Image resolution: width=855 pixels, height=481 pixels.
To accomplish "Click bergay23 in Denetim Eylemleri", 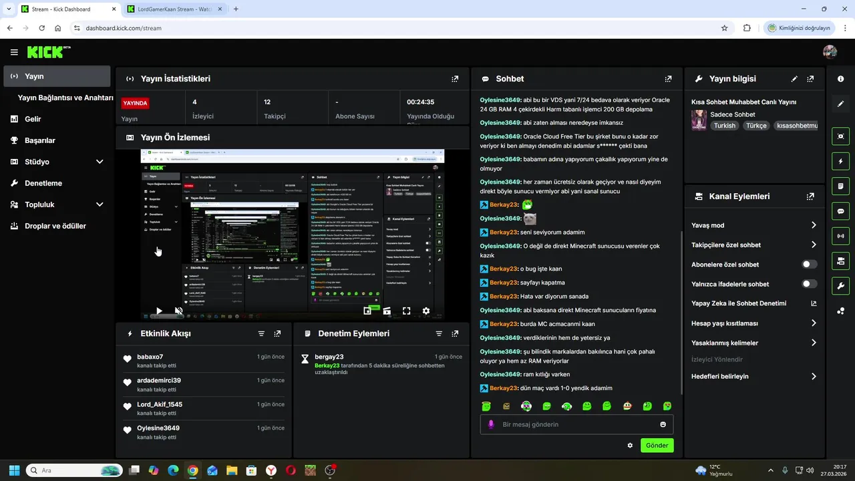I will pos(329,357).
